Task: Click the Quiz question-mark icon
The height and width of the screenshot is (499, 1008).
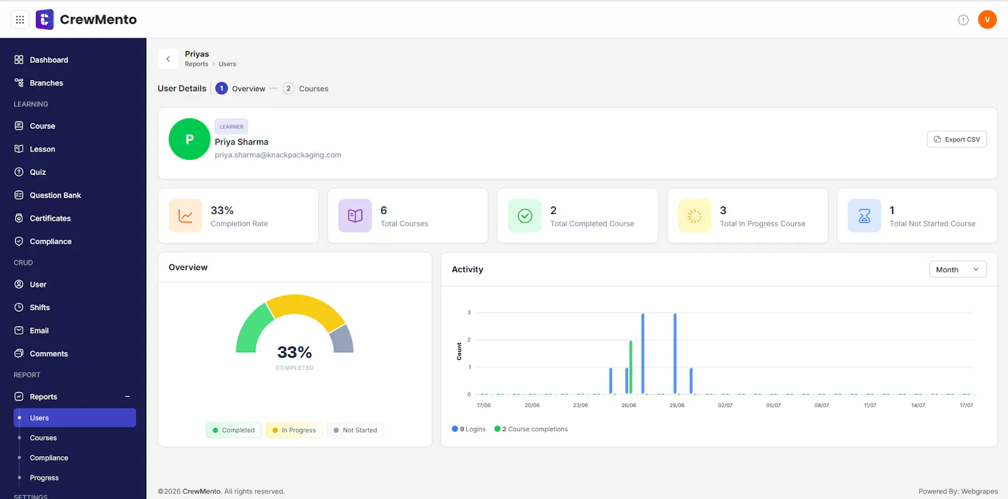Action: click(x=19, y=172)
